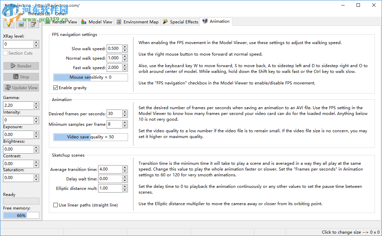Click the XRay level input field
Image resolution: width=382 pixels, height=236 pixels.
click(18, 44)
